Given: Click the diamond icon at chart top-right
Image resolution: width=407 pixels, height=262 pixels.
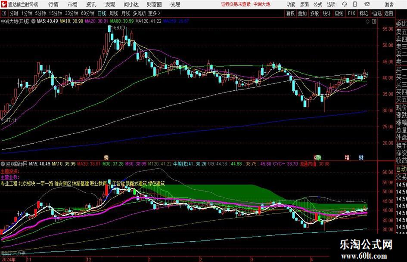Looking at the screenshot, I should pyautogui.click(x=367, y=21).
